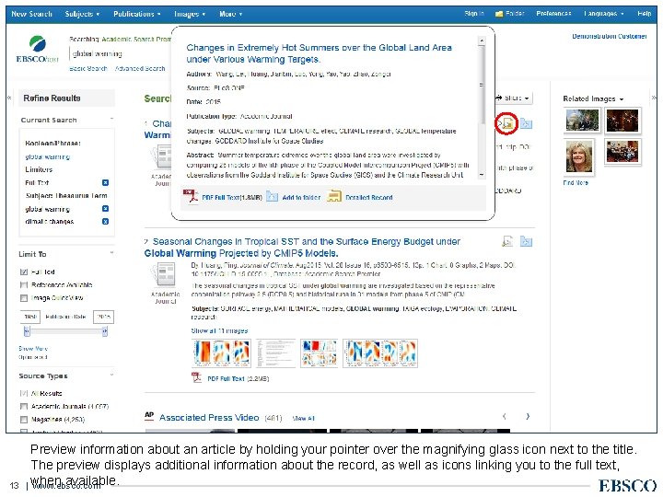Click Find More under Related Images

(576, 182)
